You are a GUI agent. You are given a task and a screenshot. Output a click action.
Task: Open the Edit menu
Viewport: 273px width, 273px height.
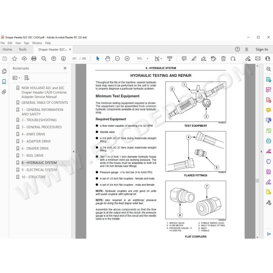[x=10, y=43]
